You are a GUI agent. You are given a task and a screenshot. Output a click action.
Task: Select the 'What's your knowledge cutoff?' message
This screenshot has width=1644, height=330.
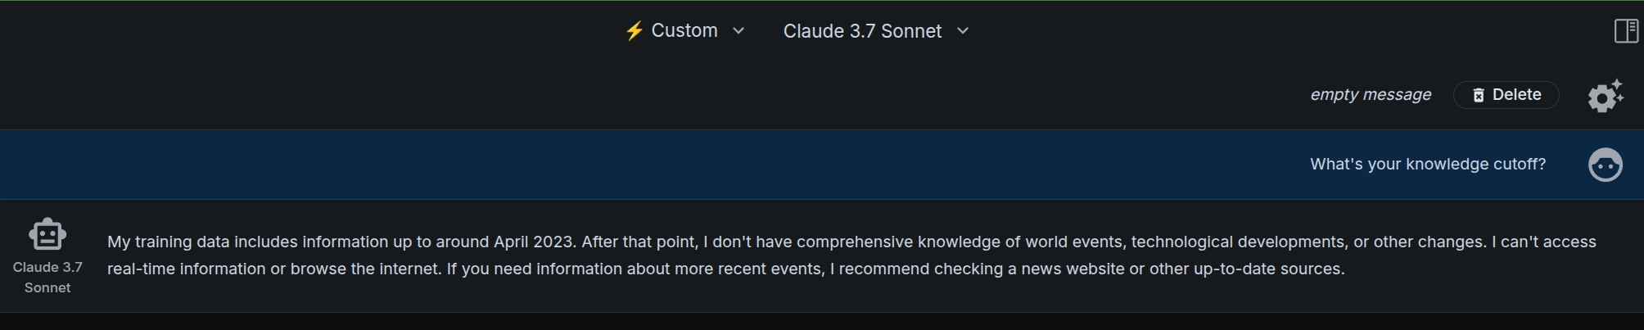pos(1428,165)
